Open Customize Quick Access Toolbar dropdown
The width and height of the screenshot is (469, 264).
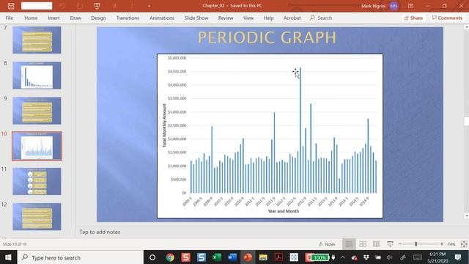pyautogui.click(x=149, y=6)
